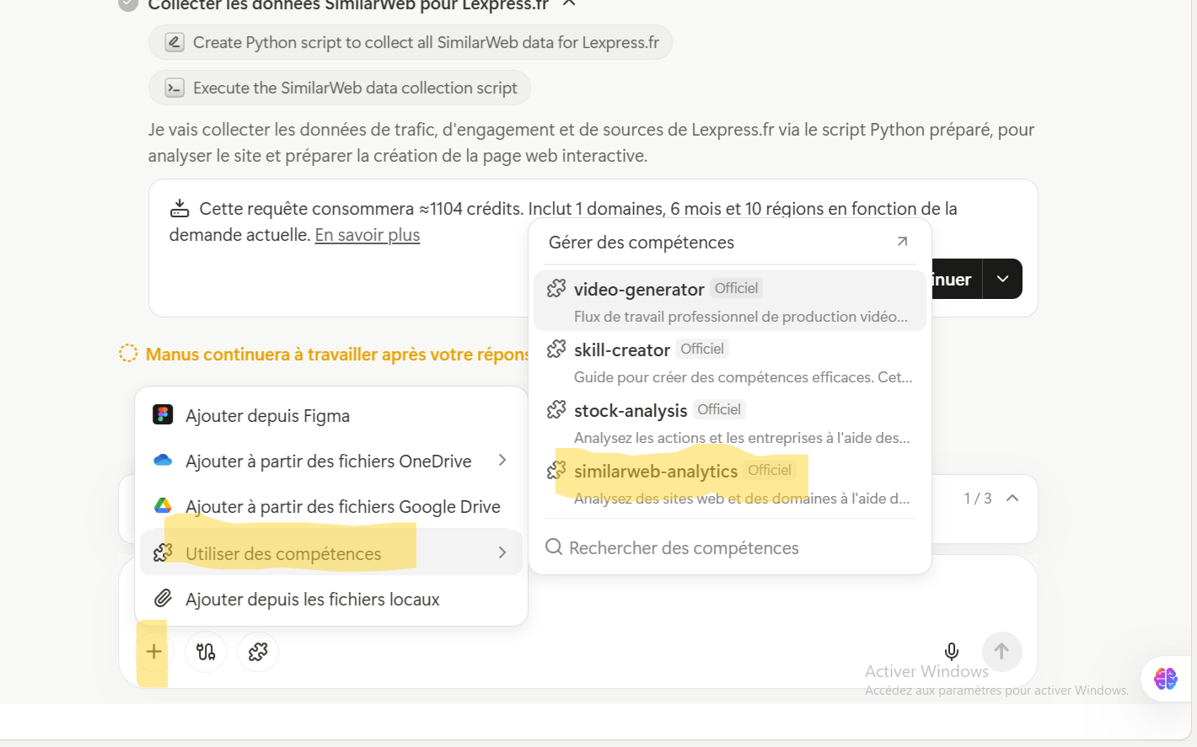Choose Ajouter depuis les fichiers locaux
This screenshot has width=1197, height=747.
point(312,600)
